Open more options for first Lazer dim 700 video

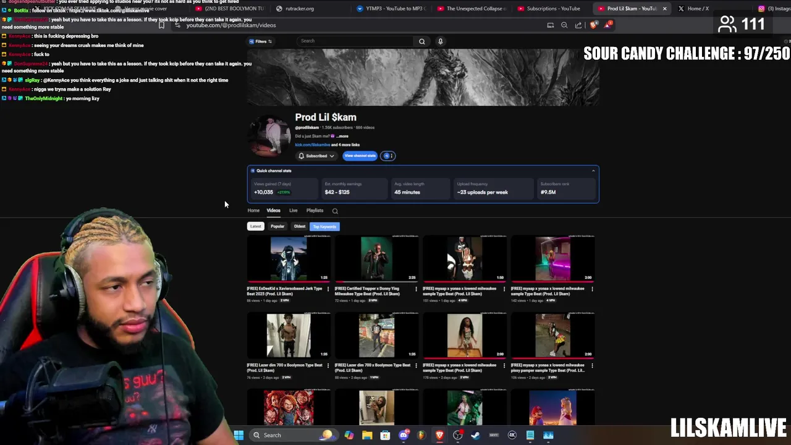coord(328,365)
